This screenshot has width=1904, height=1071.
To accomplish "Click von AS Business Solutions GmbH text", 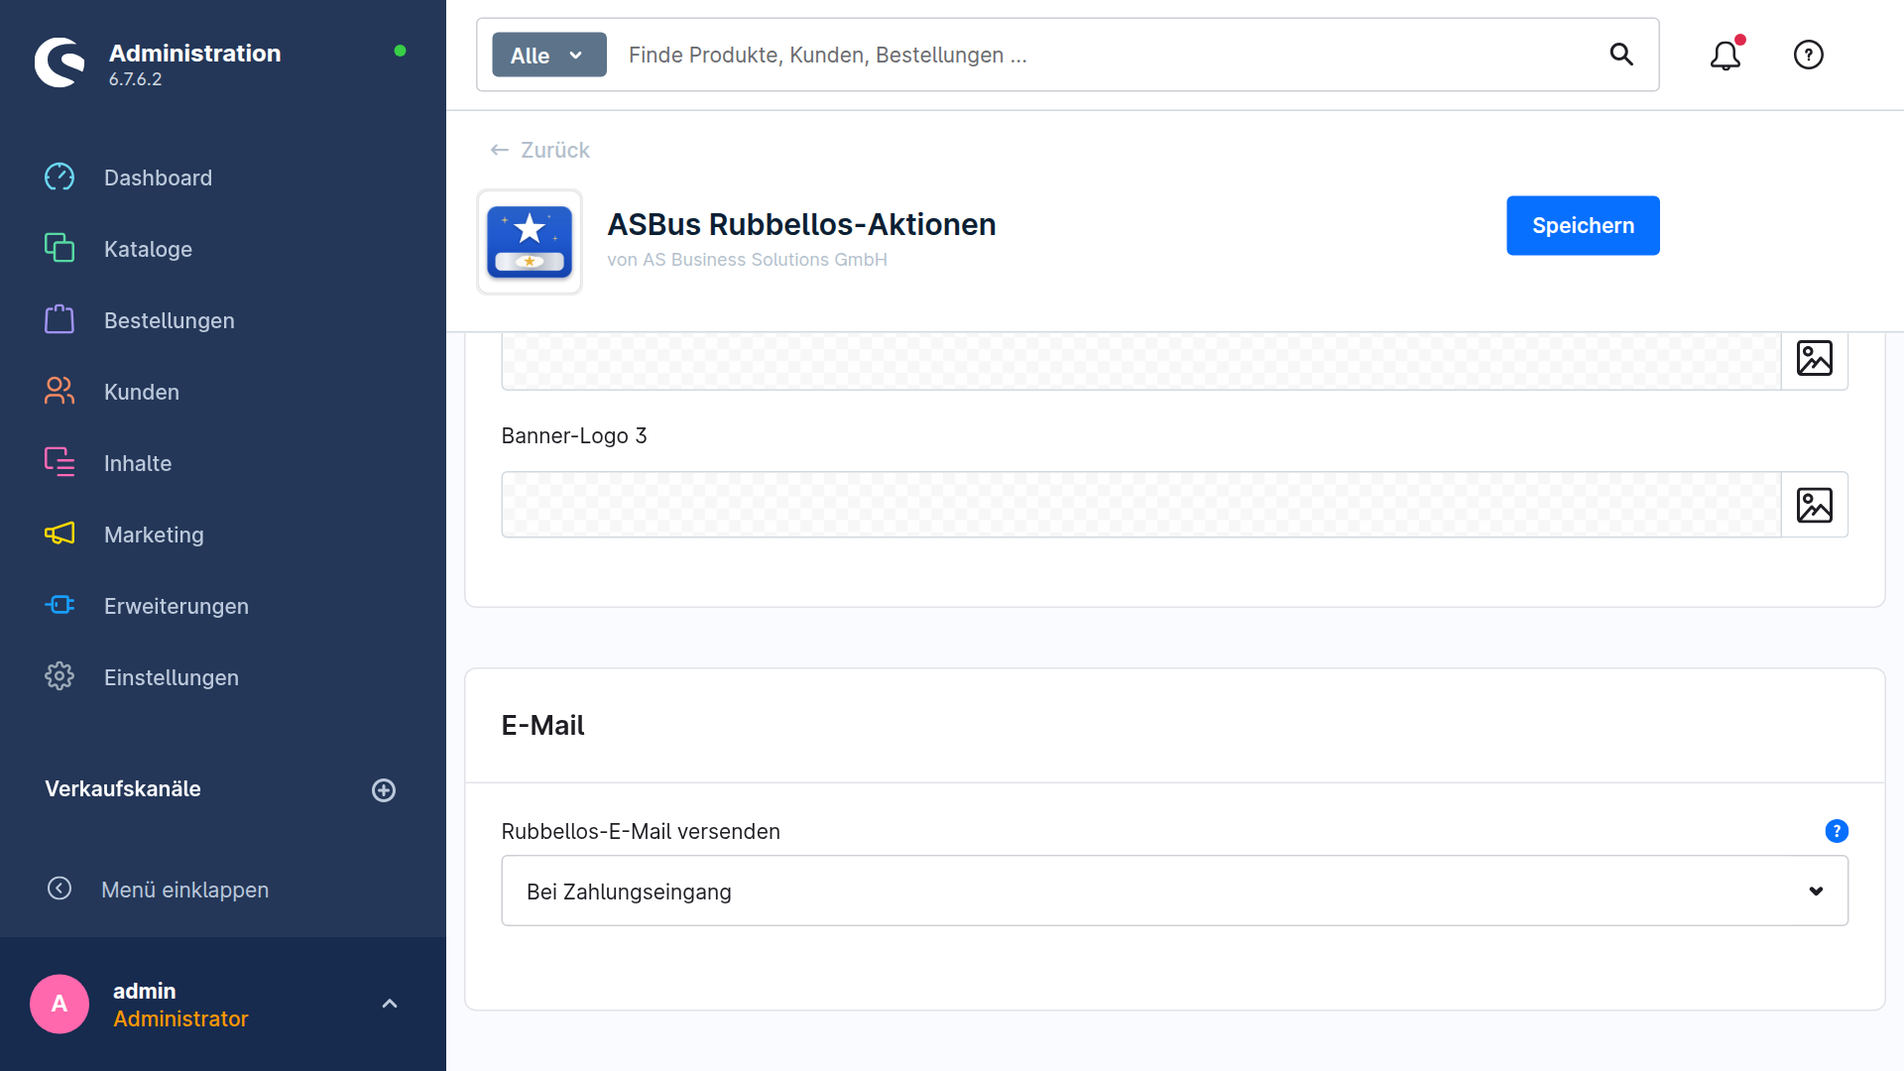I will tap(747, 260).
